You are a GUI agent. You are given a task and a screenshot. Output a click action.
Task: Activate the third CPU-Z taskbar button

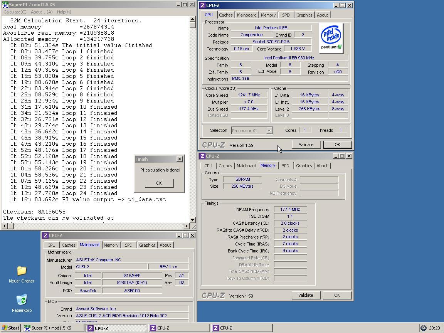242,328
